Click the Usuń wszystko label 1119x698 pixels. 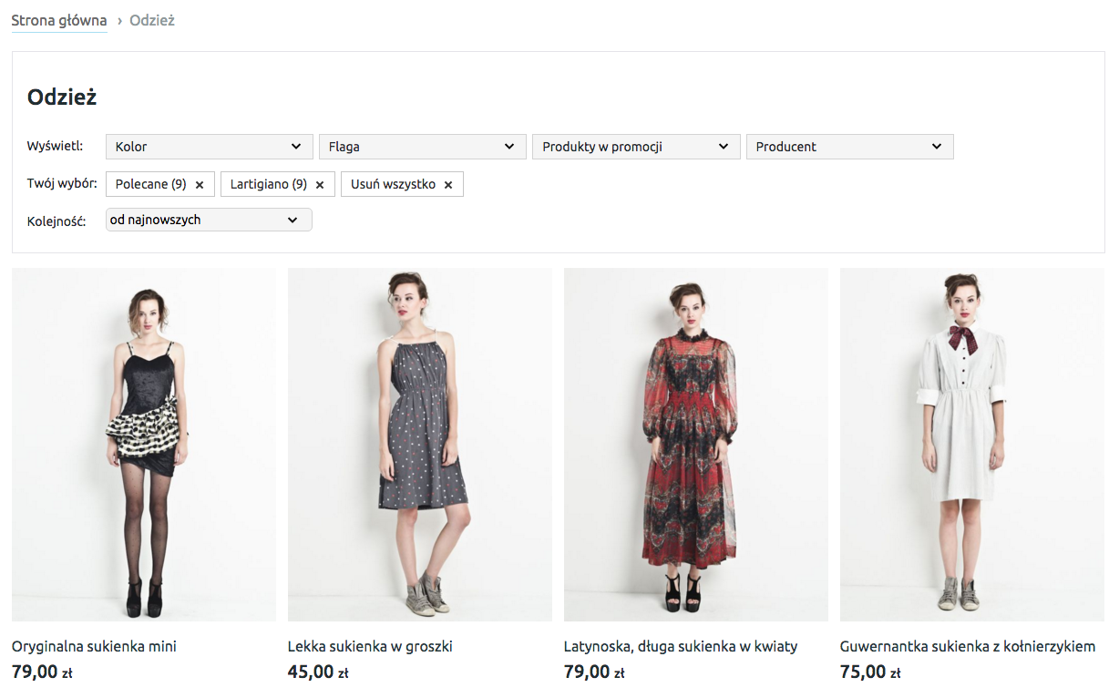coord(394,184)
